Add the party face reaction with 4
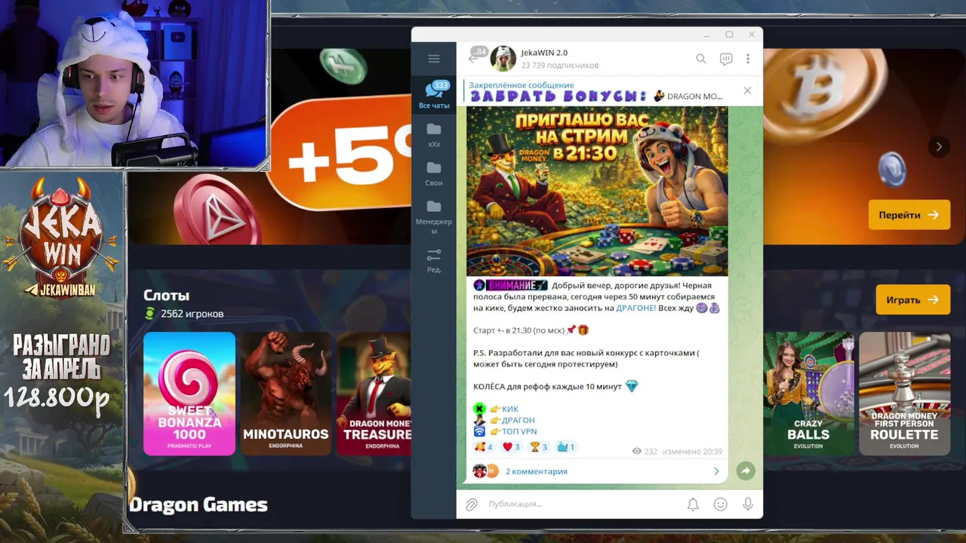 click(x=484, y=447)
